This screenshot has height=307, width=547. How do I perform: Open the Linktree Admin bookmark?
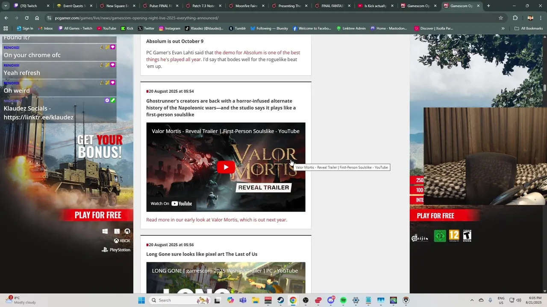point(351,29)
